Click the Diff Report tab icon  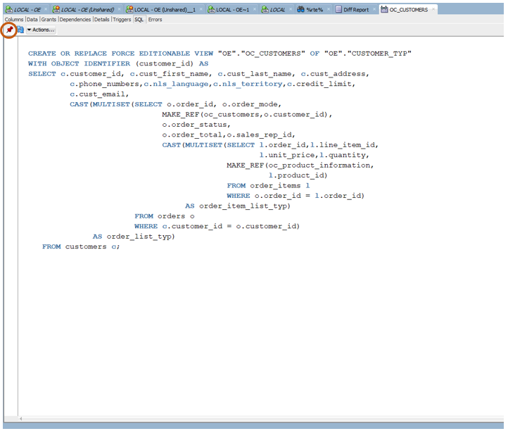click(x=338, y=9)
